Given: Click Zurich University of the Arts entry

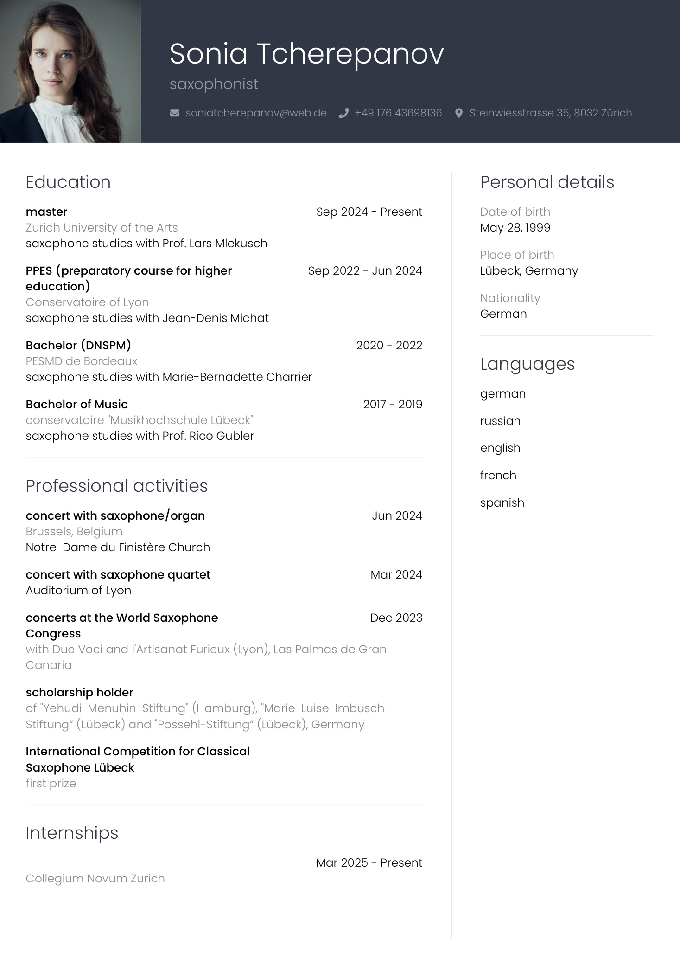Looking at the screenshot, I should (x=102, y=228).
